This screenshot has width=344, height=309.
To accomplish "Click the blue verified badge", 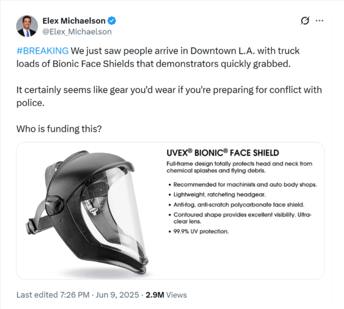I will coord(113,21).
